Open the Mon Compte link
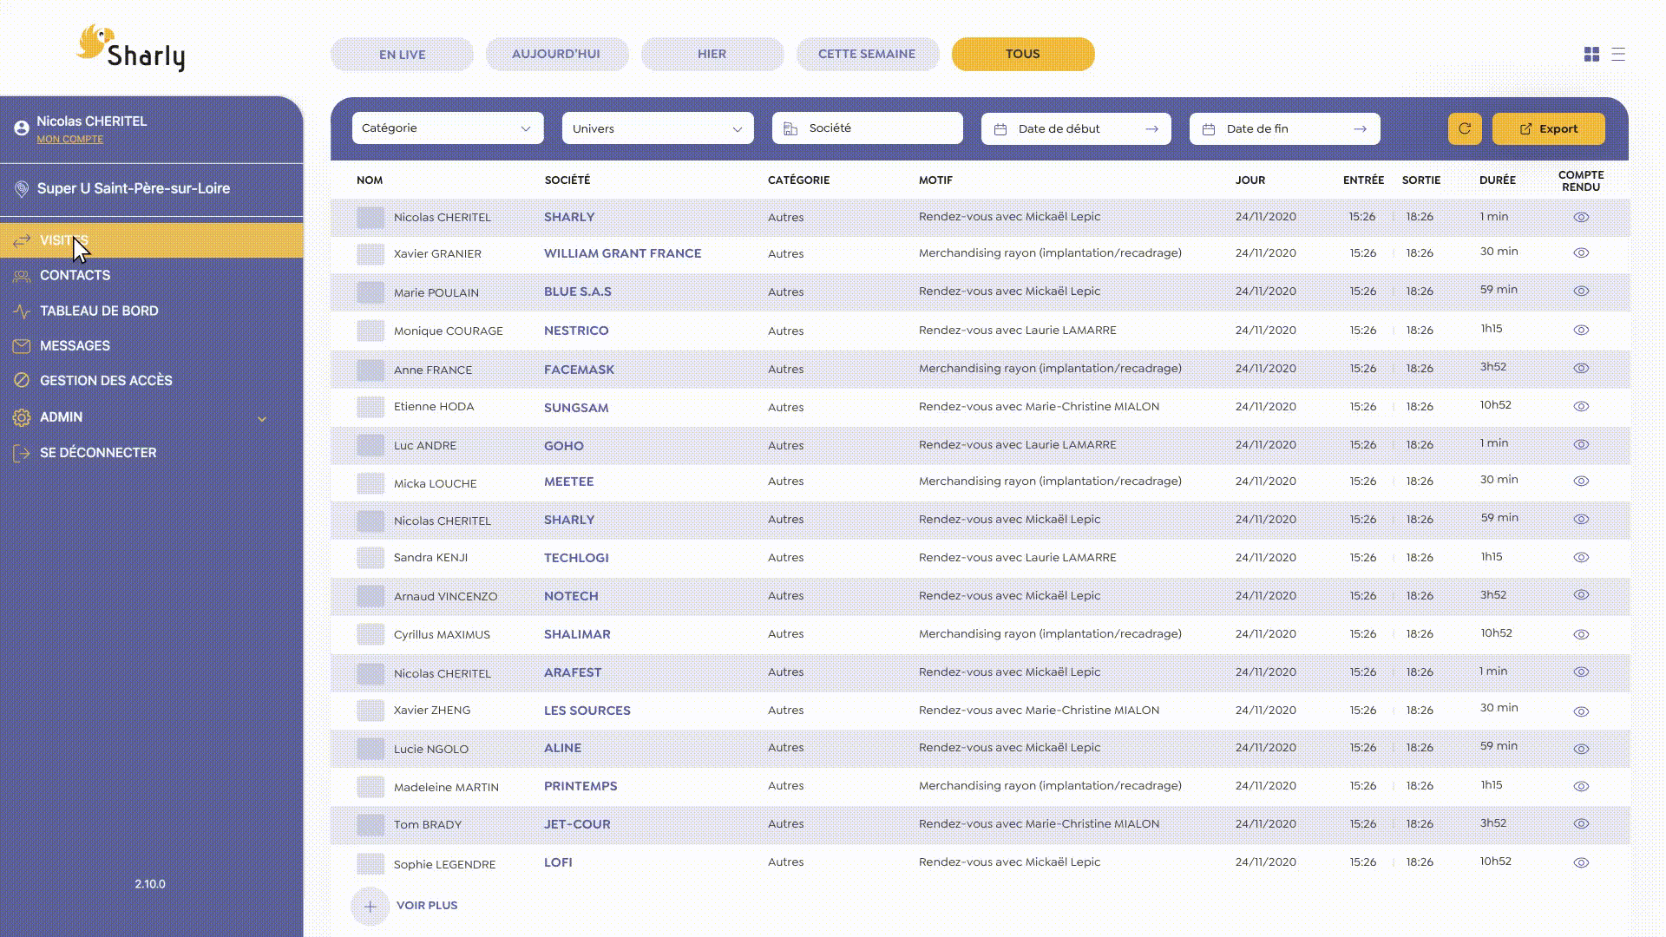 coord(69,140)
